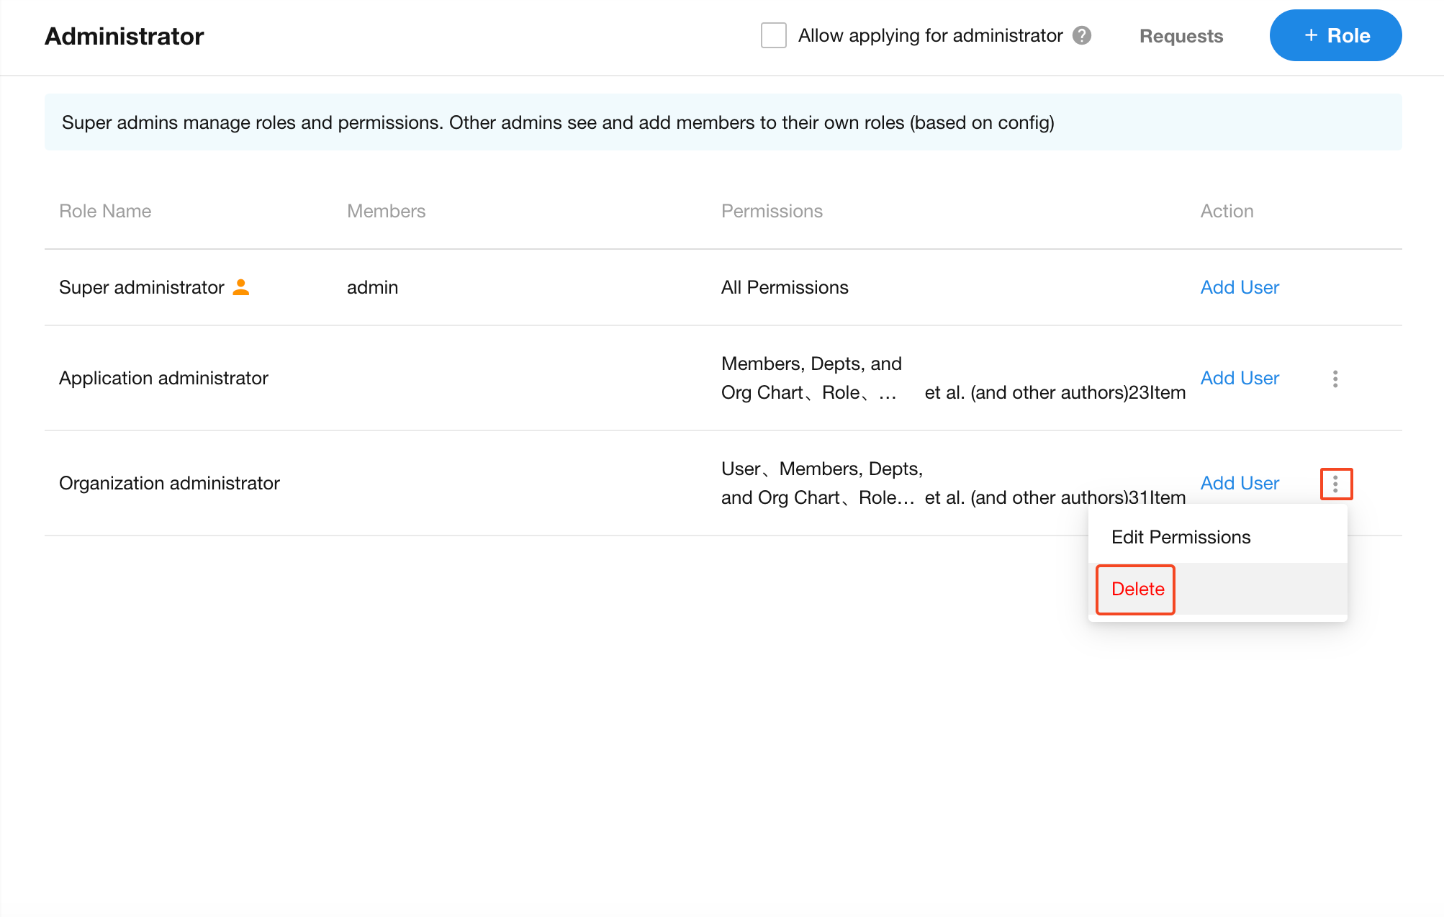Select the Organization administrator role name

169,483
